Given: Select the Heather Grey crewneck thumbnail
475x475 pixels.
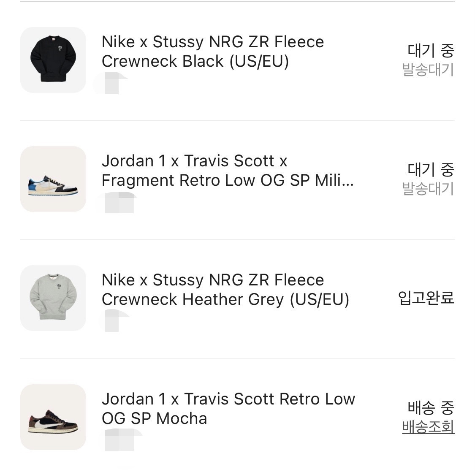Looking at the screenshot, I should (x=53, y=298).
